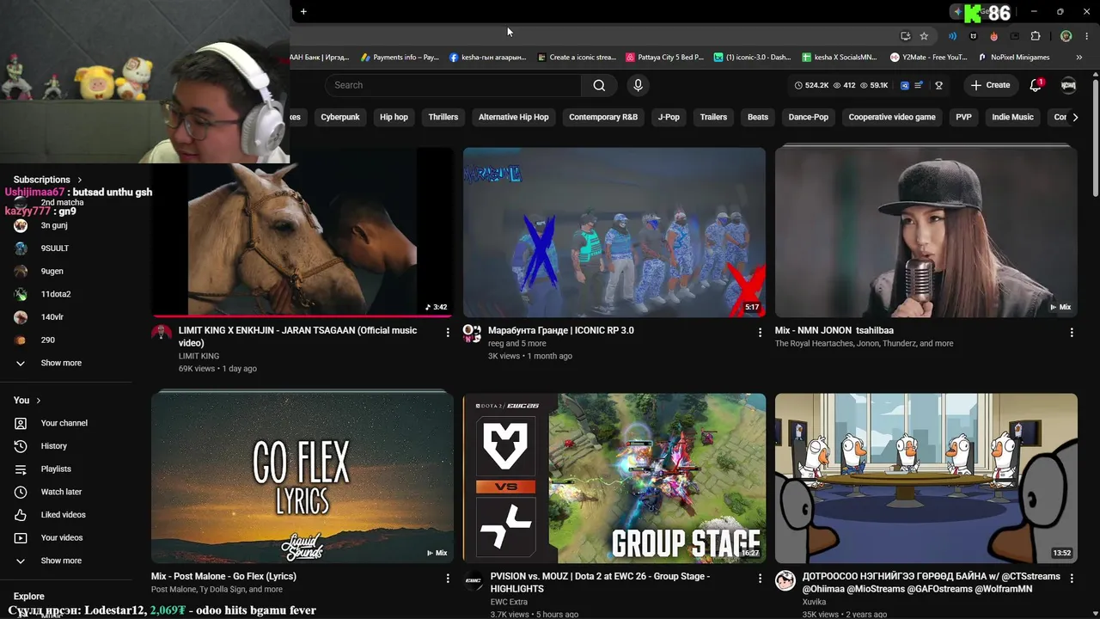The height and width of the screenshot is (619, 1100).
Task: Open Your videos in the sidebar
Action: pos(62,538)
